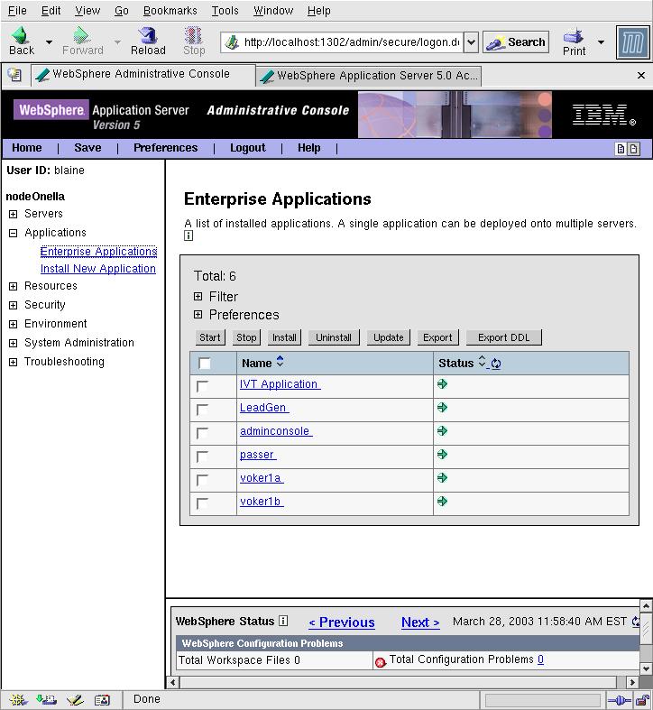The height and width of the screenshot is (710, 653).
Task: Open the Back button history dropdown
Action: 49,42
